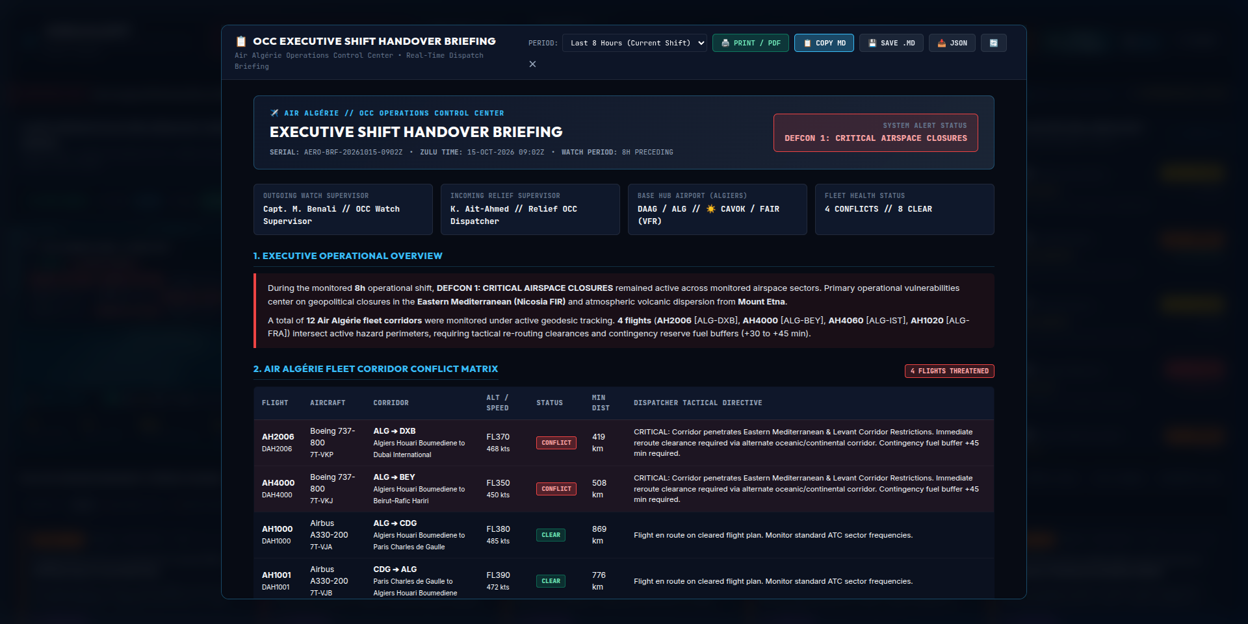Image resolution: width=1248 pixels, height=624 pixels.
Task: Click the ALG → CDG corridor cell
Action: [x=422, y=535]
